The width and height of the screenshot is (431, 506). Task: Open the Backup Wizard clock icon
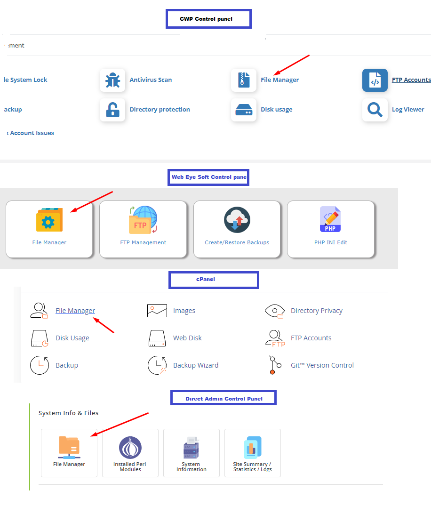pos(157,365)
